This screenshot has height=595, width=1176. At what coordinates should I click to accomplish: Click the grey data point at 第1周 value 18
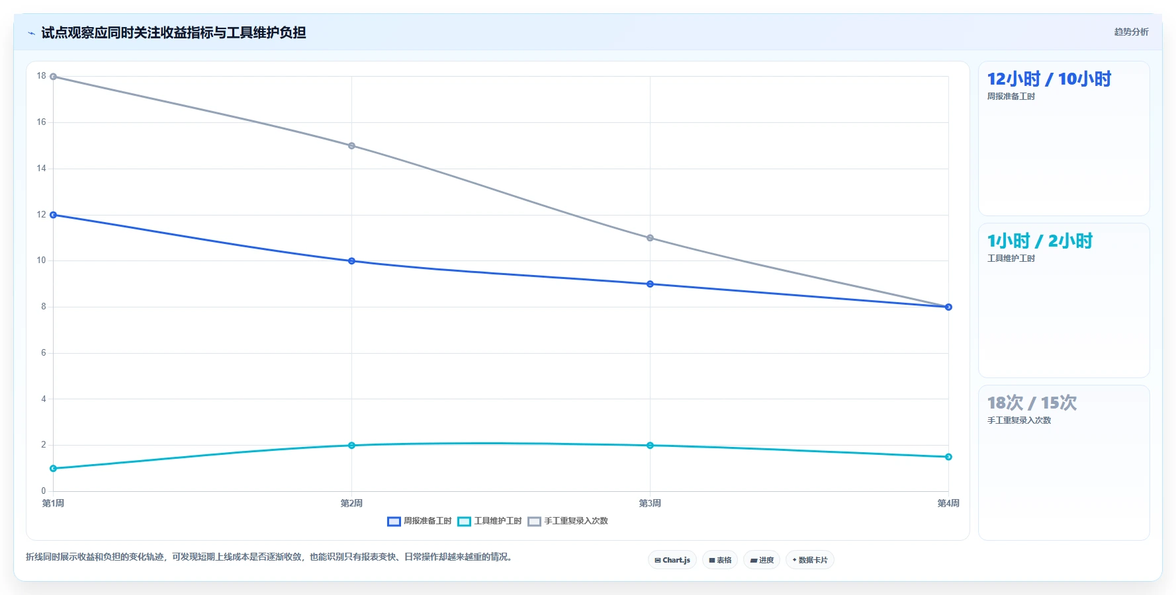click(x=54, y=77)
